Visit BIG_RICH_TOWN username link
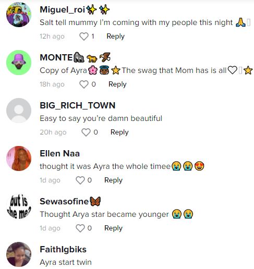This screenshot has width=254, height=269. coord(78,106)
